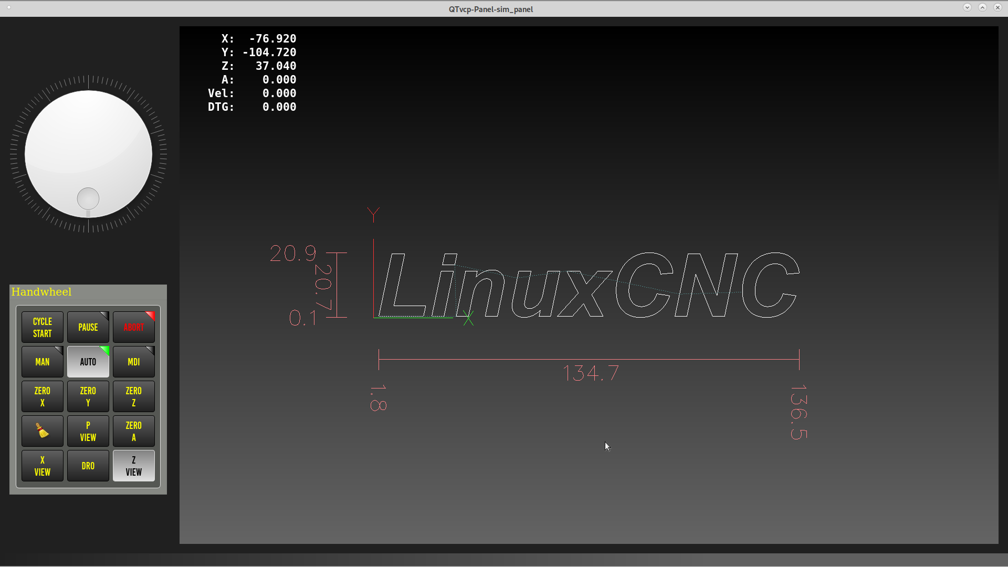
Task: Click the DTG: 0.000 readout
Action: click(x=252, y=107)
